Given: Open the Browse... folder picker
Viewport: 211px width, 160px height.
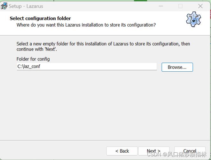Looking at the screenshot, I should [177, 67].
